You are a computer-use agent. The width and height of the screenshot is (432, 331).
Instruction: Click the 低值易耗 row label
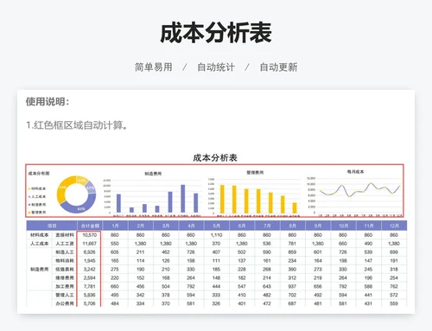pyautogui.click(x=65, y=270)
